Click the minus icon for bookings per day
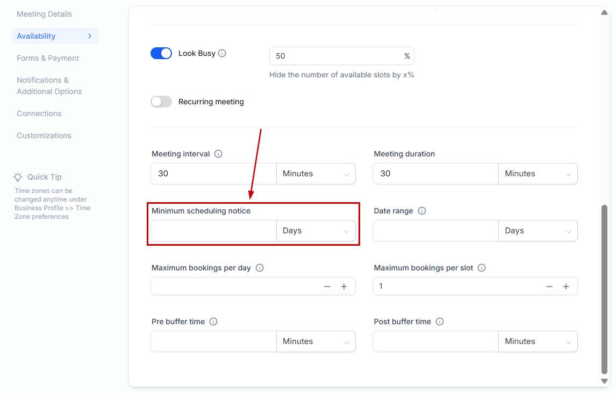 (x=327, y=287)
